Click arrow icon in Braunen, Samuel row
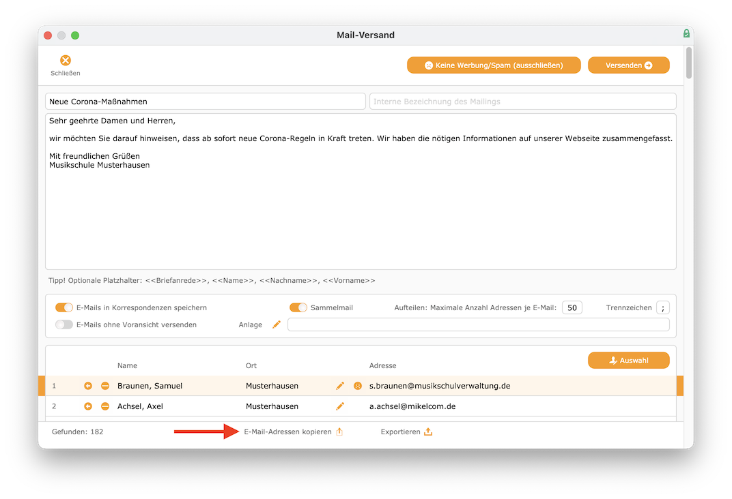Viewport: 732px width, 499px height. pyautogui.click(x=88, y=386)
